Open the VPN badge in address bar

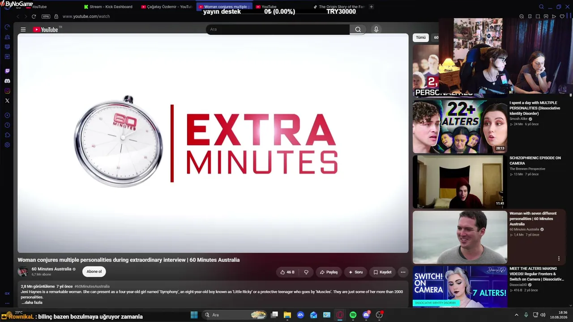click(46, 17)
